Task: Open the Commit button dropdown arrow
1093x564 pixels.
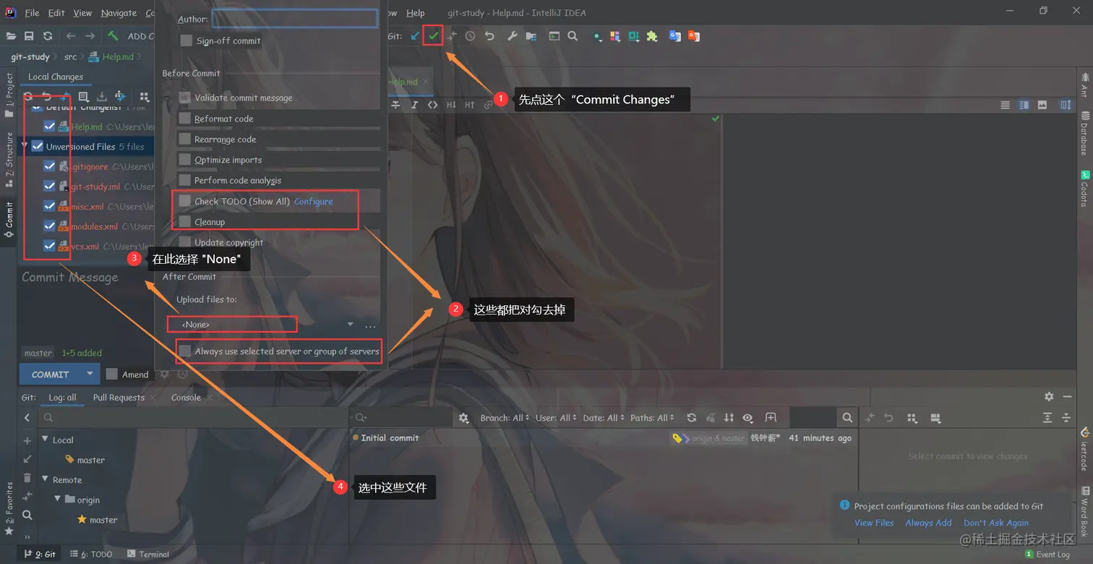Action: click(x=90, y=374)
